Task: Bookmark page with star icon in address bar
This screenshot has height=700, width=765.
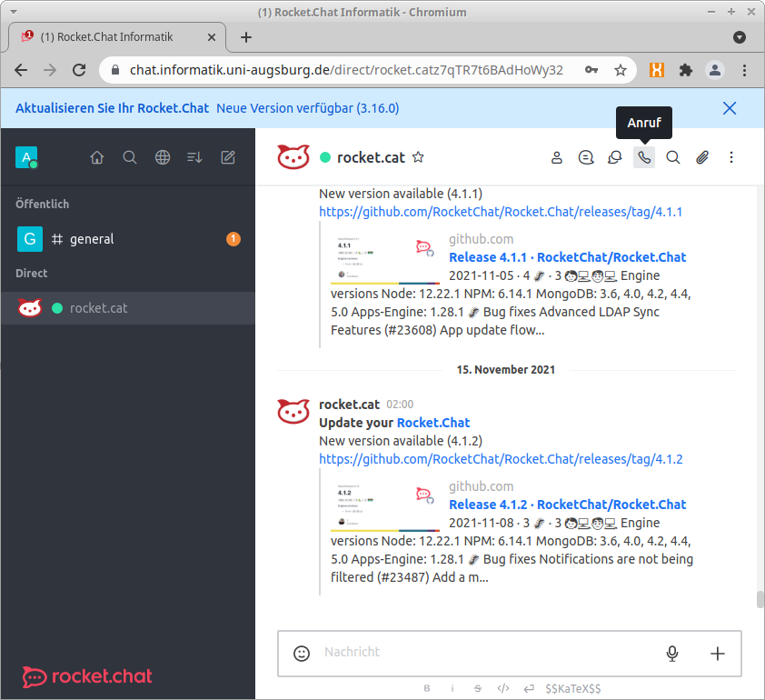Action: tap(621, 70)
